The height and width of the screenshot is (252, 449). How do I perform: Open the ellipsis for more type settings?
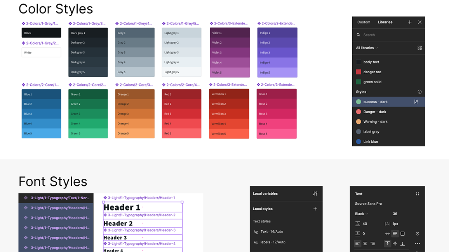(x=417, y=243)
